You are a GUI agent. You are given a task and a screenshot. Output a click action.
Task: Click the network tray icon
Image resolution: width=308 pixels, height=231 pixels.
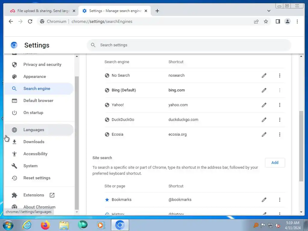point(270,225)
